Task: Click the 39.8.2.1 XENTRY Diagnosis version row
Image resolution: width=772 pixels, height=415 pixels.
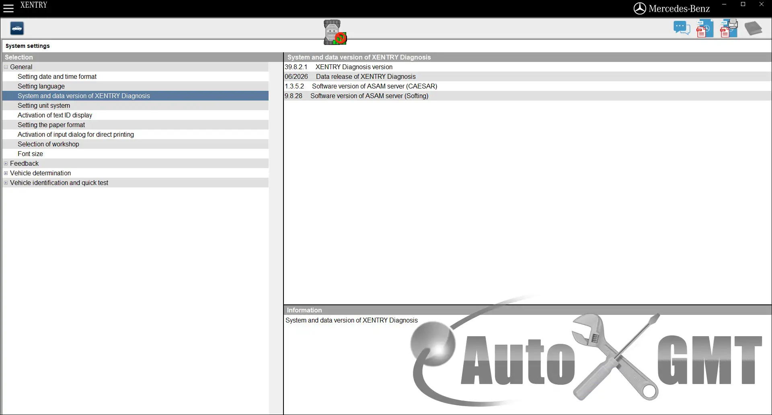Action: 528,67
